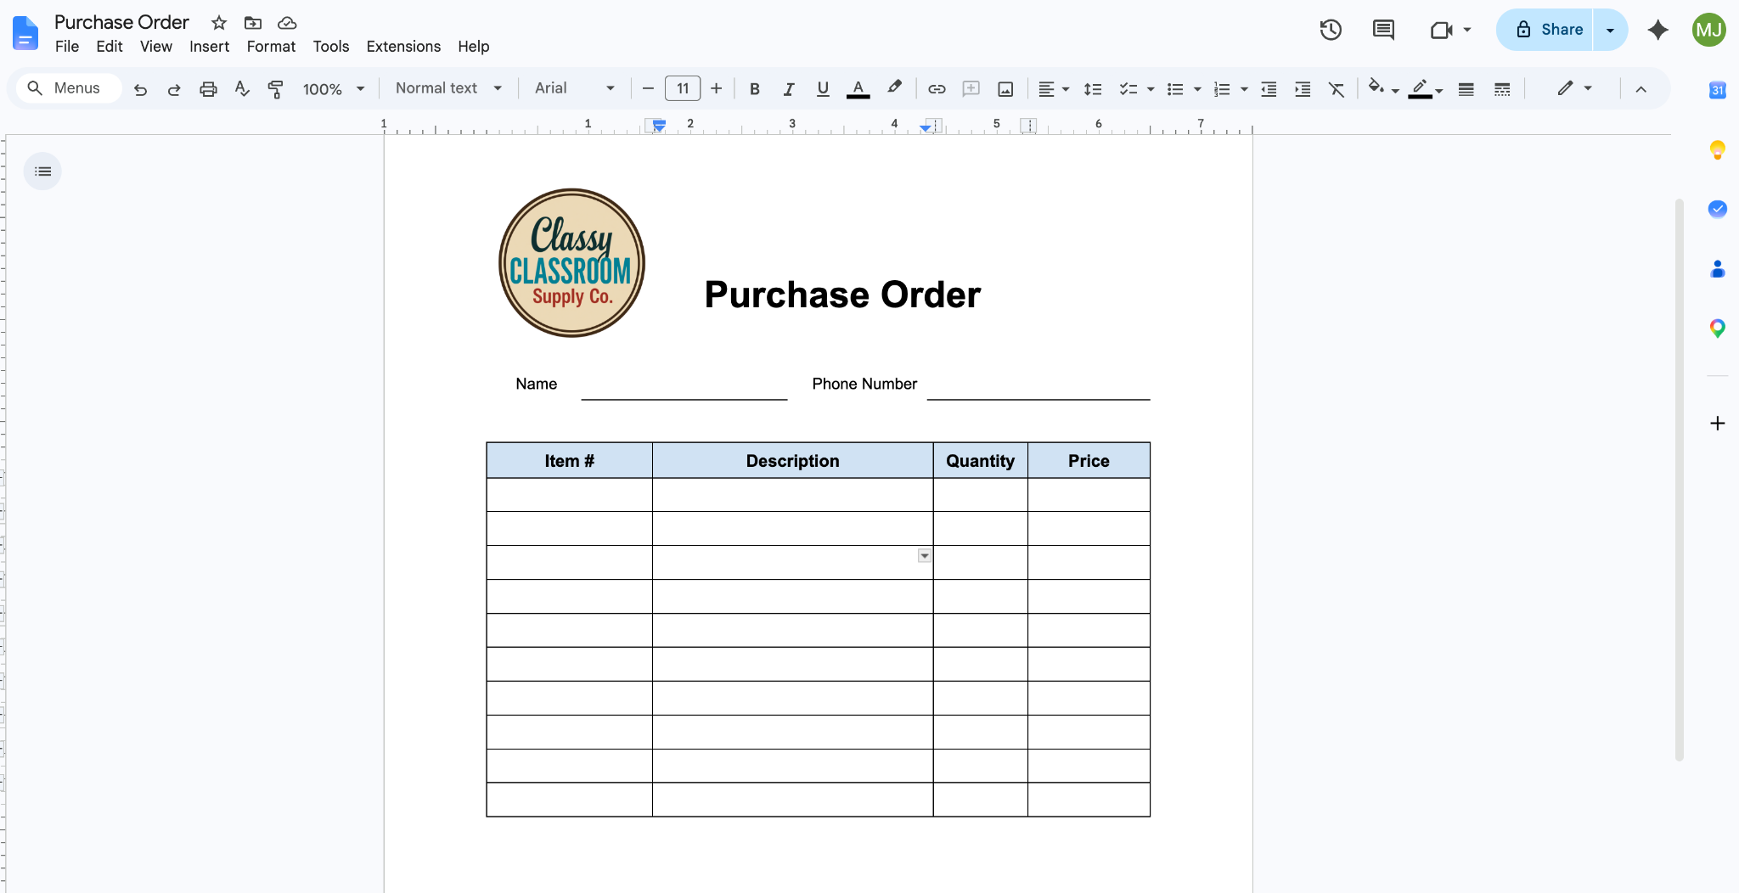
Task: Open Google Calendar side panel
Action: 1717,90
